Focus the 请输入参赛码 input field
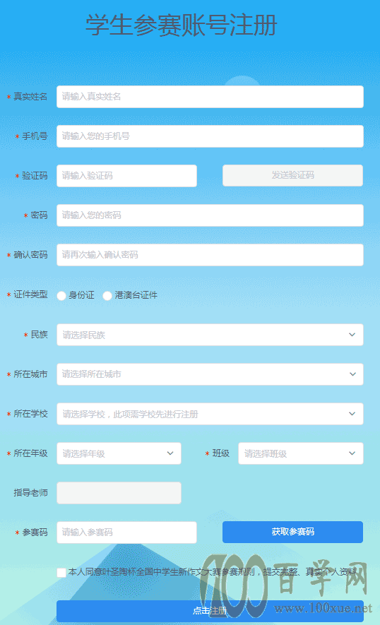Screen dimensions: 380x625 [127, 532]
